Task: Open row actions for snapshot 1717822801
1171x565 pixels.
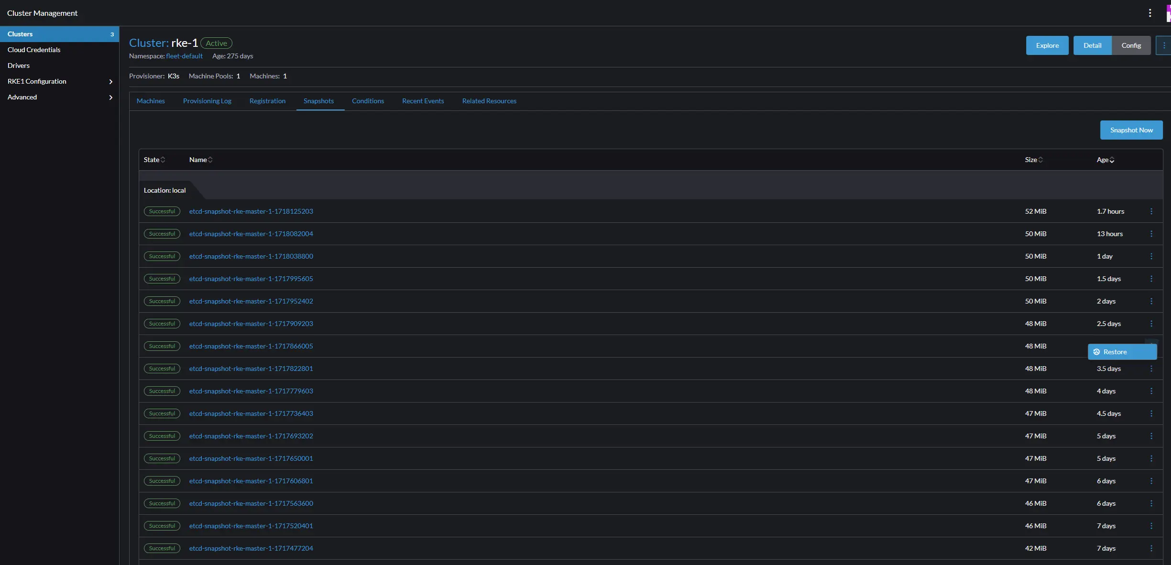Action: click(1151, 369)
